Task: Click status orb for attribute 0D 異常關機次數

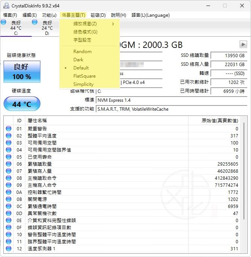Action: click(9, 213)
